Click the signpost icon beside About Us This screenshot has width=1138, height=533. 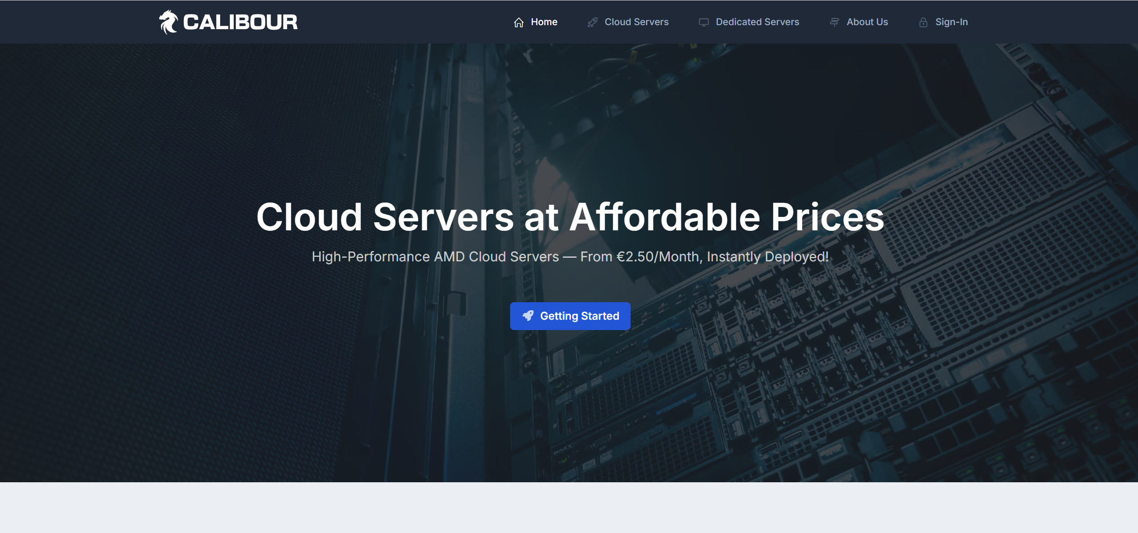pyautogui.click(x=834, y=22)
